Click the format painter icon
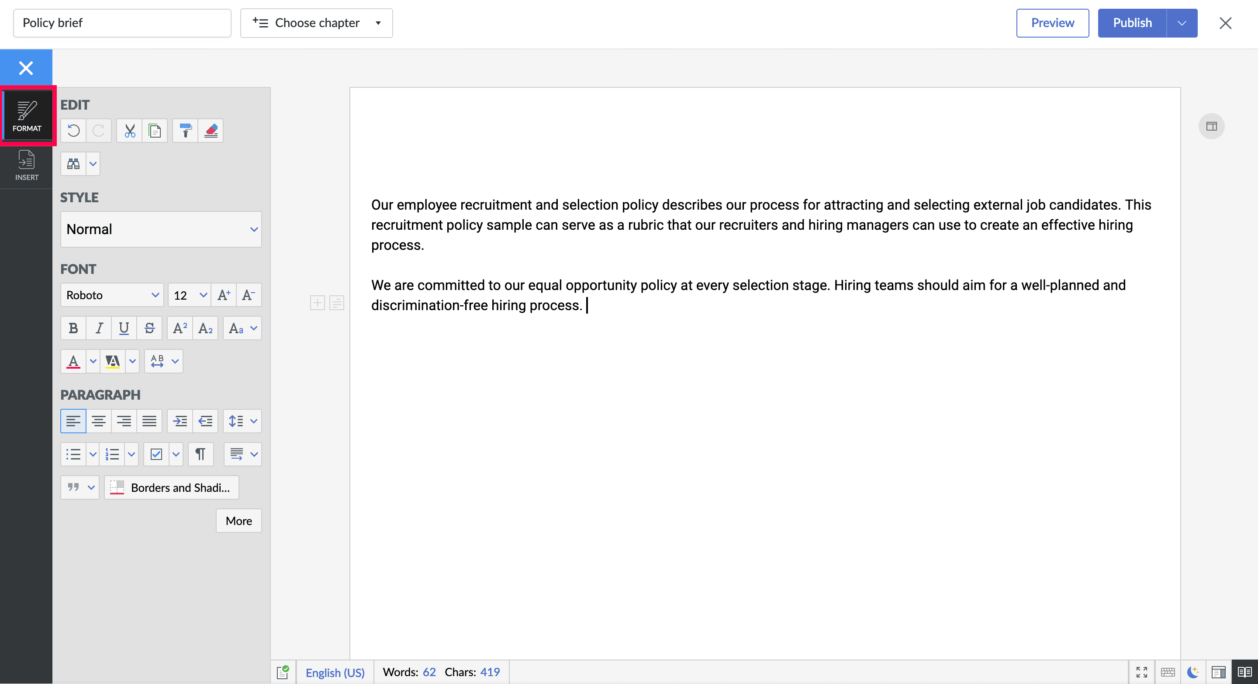This screenshot has width=1258, height=684. [185, 130]
